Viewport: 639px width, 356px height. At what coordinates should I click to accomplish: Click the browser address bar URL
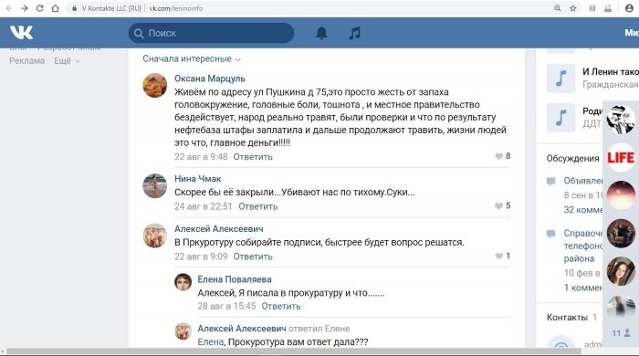coord(175,8)
